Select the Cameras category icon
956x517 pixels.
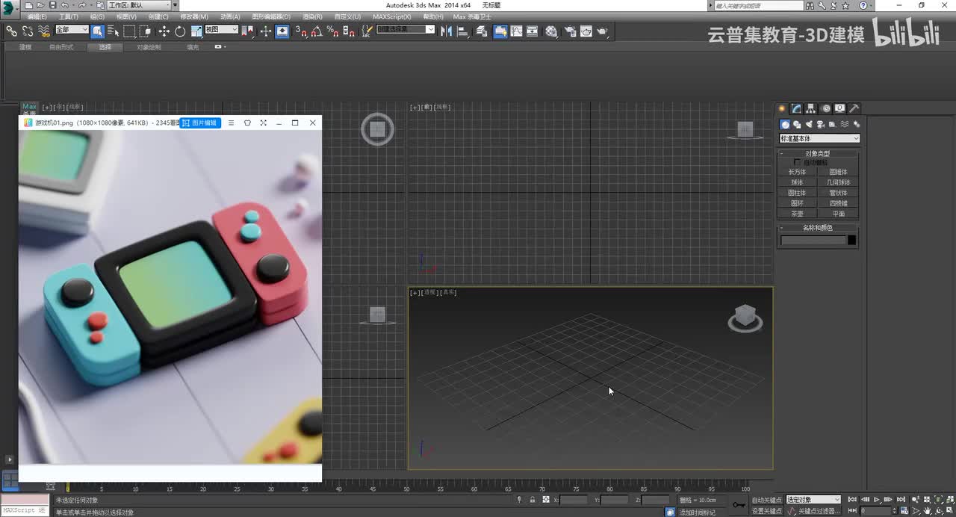click(x=821, y=125)
